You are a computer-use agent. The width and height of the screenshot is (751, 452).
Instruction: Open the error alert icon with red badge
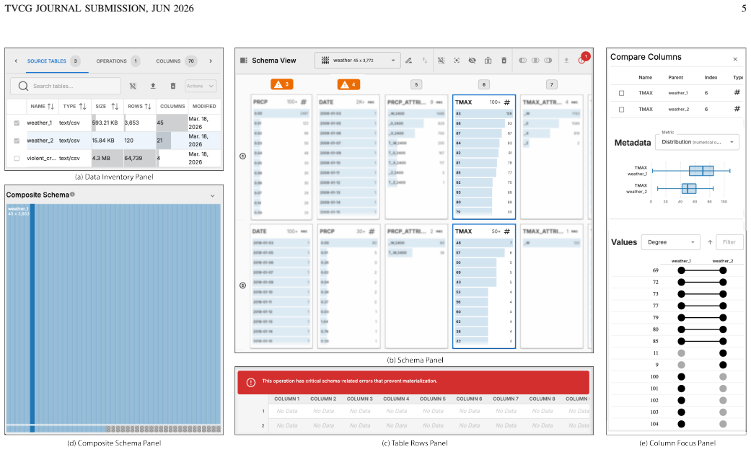coord(583,59)
